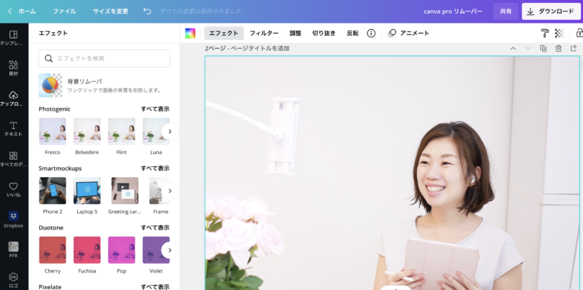Select the 反転 flip option
The image size is (583, 290).
(x=353, y=33)
